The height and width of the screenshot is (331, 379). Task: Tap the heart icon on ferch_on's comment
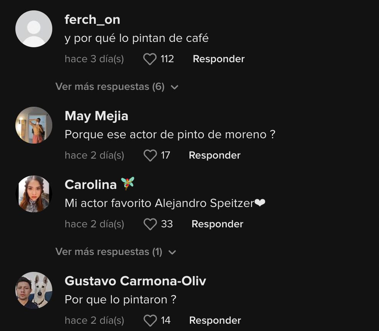[x=150, y=59]
